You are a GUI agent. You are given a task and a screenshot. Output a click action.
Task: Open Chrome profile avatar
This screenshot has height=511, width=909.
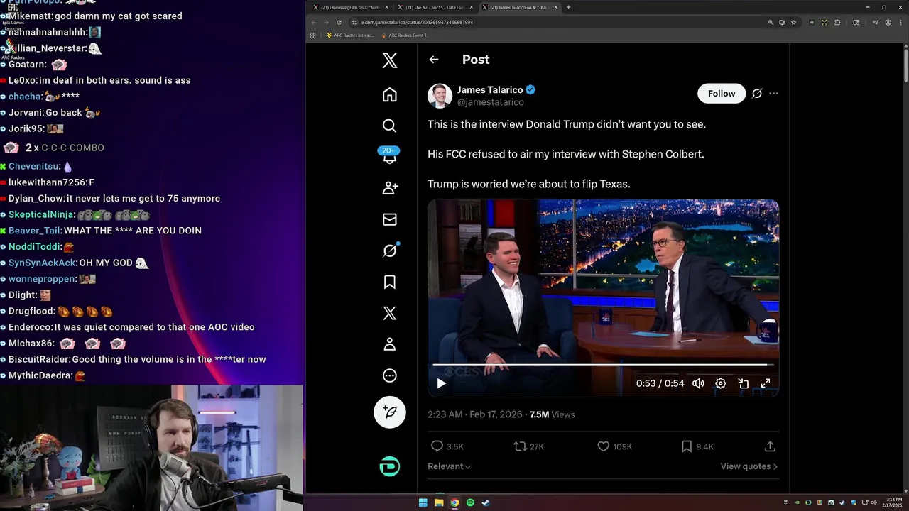[x=888, y=22]
